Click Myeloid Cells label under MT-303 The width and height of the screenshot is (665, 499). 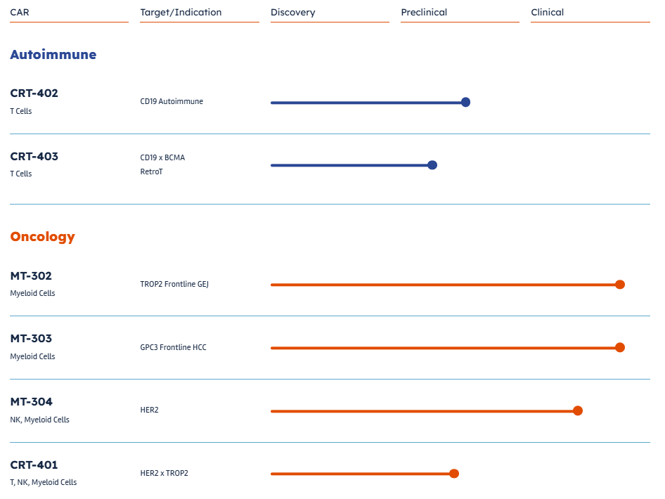click(x=32, y=356)
